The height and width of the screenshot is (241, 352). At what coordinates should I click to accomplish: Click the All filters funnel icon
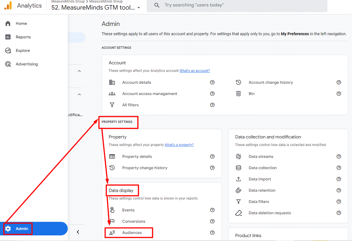[112, 105]
